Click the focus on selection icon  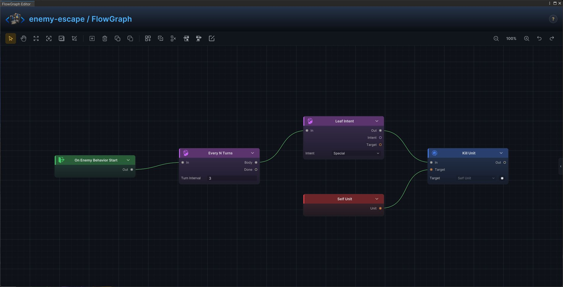(49, 38)
